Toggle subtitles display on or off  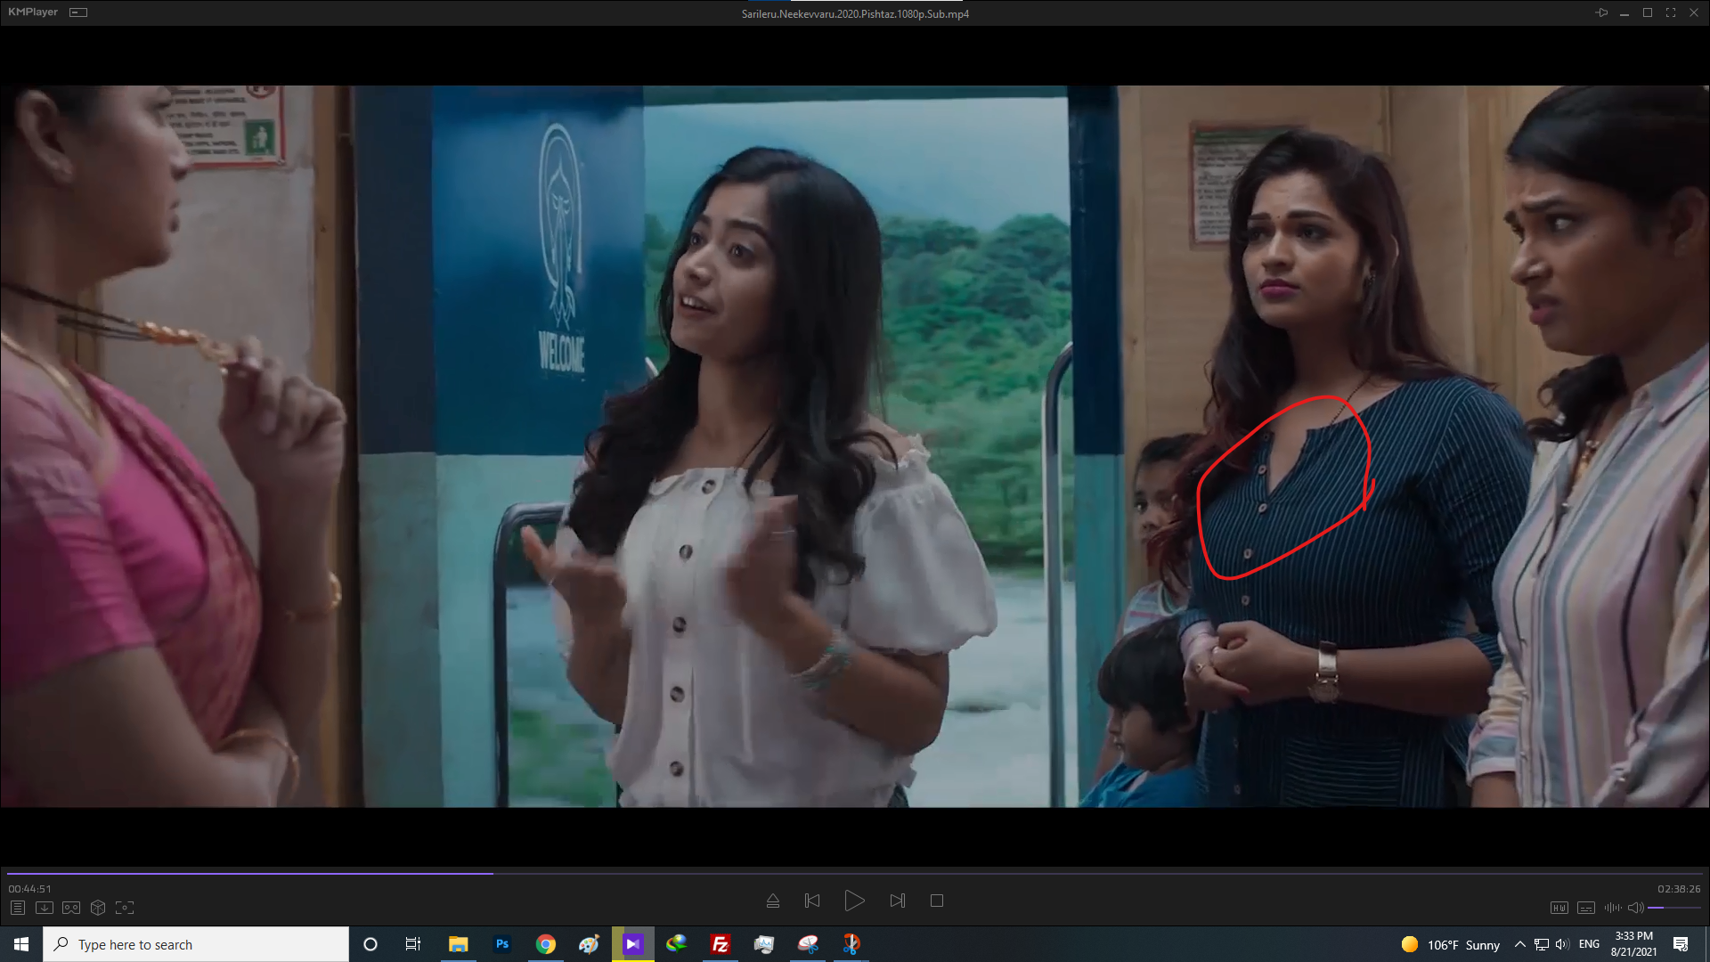coord(1586,908)
